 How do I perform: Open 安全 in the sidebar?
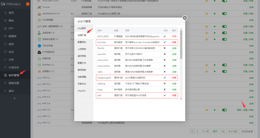11,52
